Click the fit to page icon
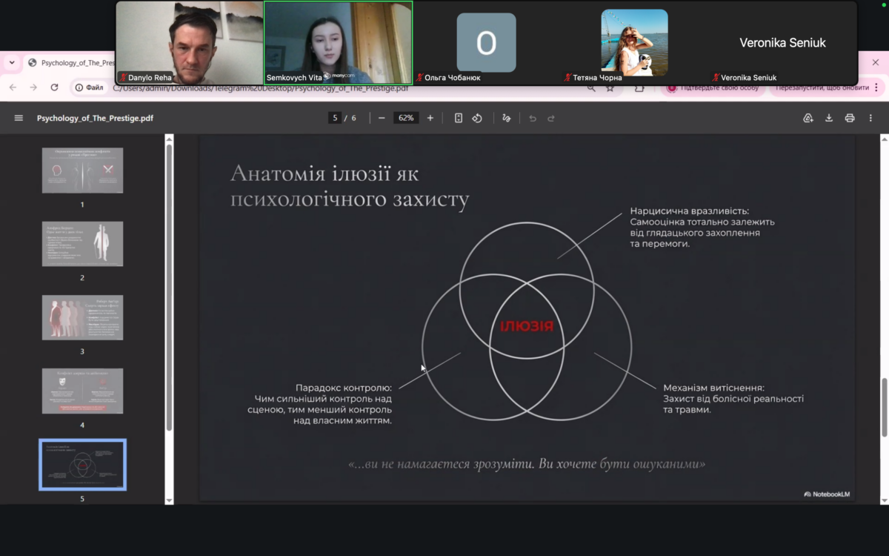Image resolution: width=889 pixels, height=556 pixels. [459, 118]
